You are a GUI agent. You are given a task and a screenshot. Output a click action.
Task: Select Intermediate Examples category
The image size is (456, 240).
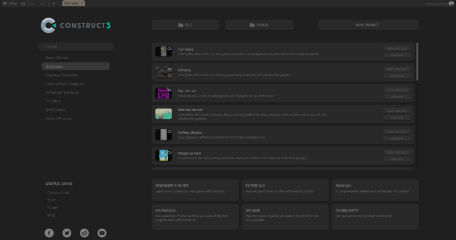click(64, 84)
